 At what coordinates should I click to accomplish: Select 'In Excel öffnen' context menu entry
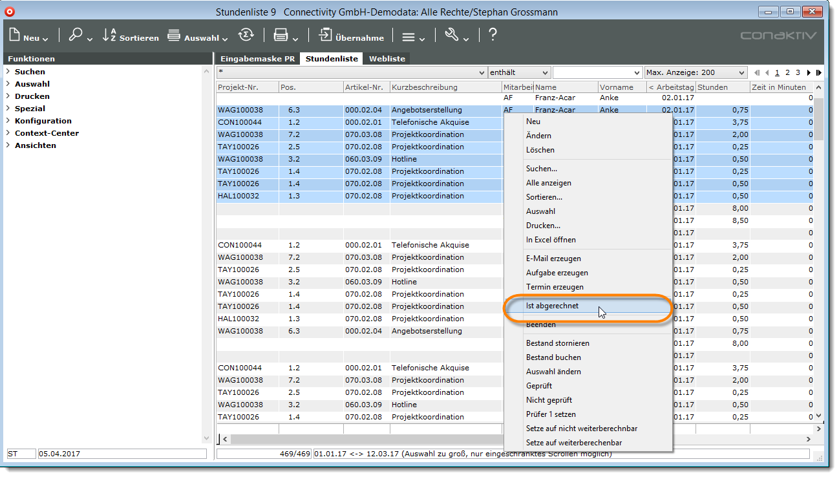[551, 240]
